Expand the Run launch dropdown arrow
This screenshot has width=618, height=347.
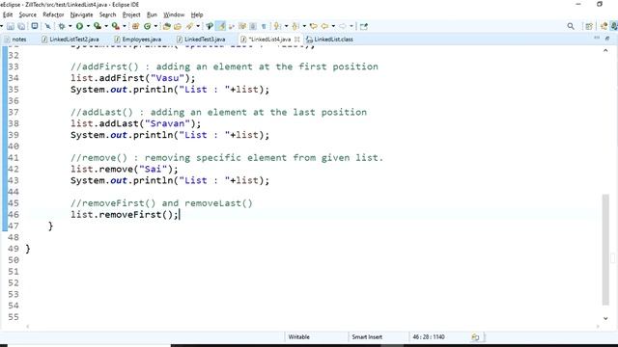point(88,26)
